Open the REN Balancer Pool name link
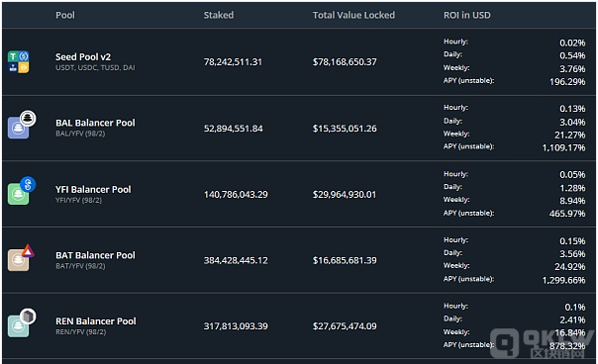Viewport: 598px width, 364px height. [96, 321]
